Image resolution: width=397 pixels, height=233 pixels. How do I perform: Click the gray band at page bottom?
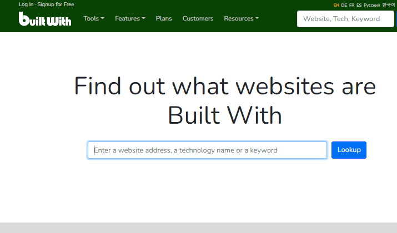click(x=198, y=227)
